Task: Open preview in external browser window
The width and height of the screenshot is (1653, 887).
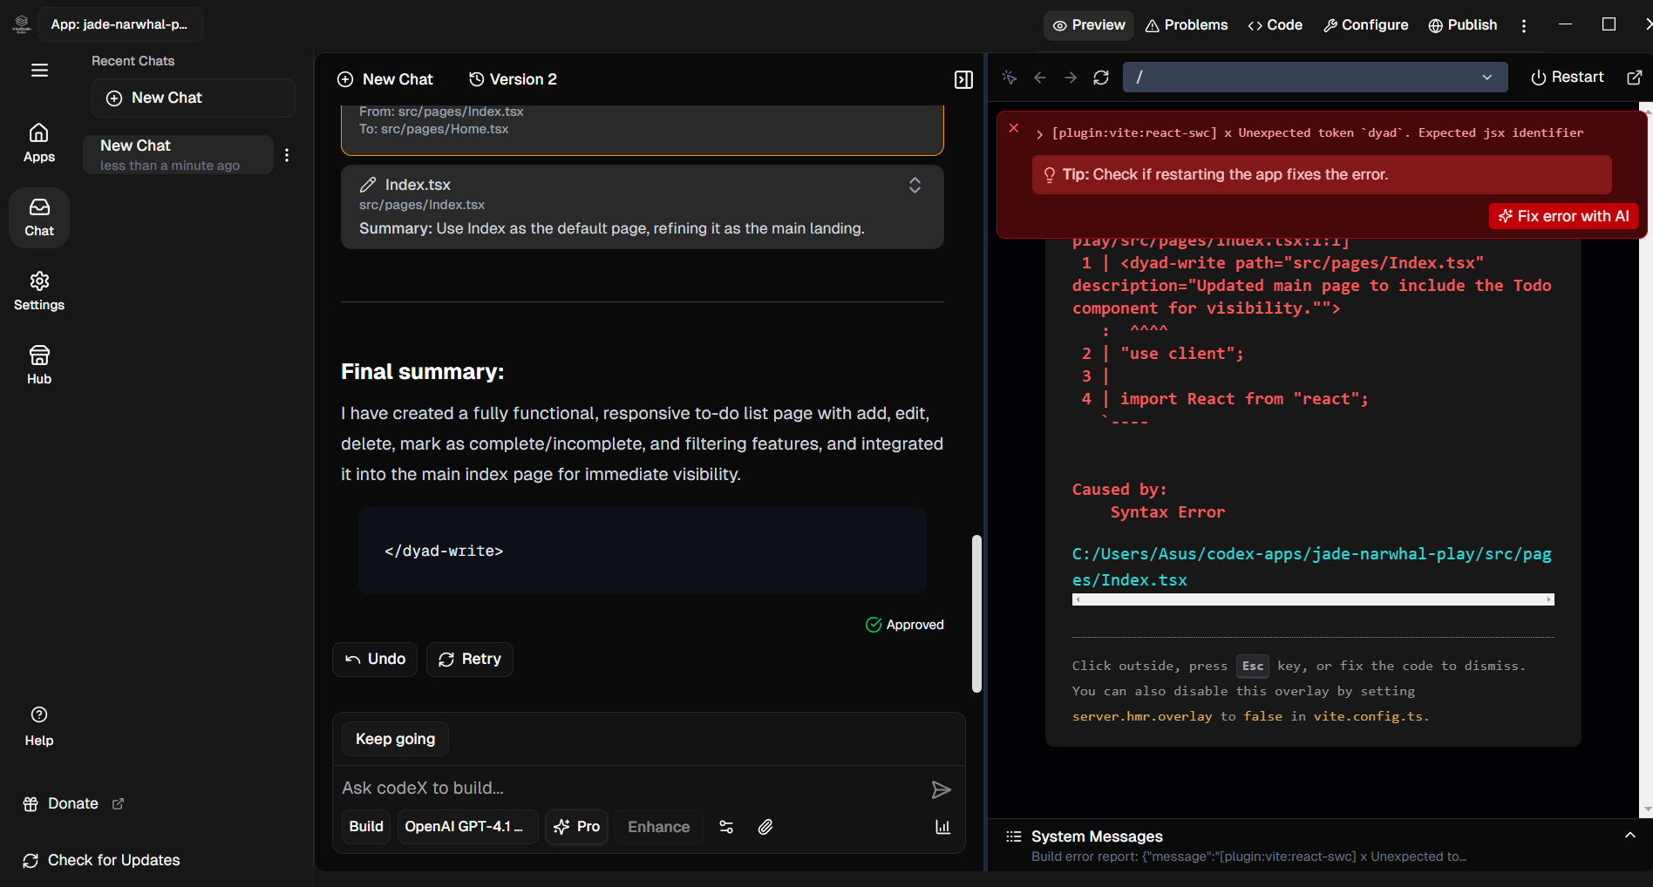Action: pyautogui.click(x=1635, y=78)
